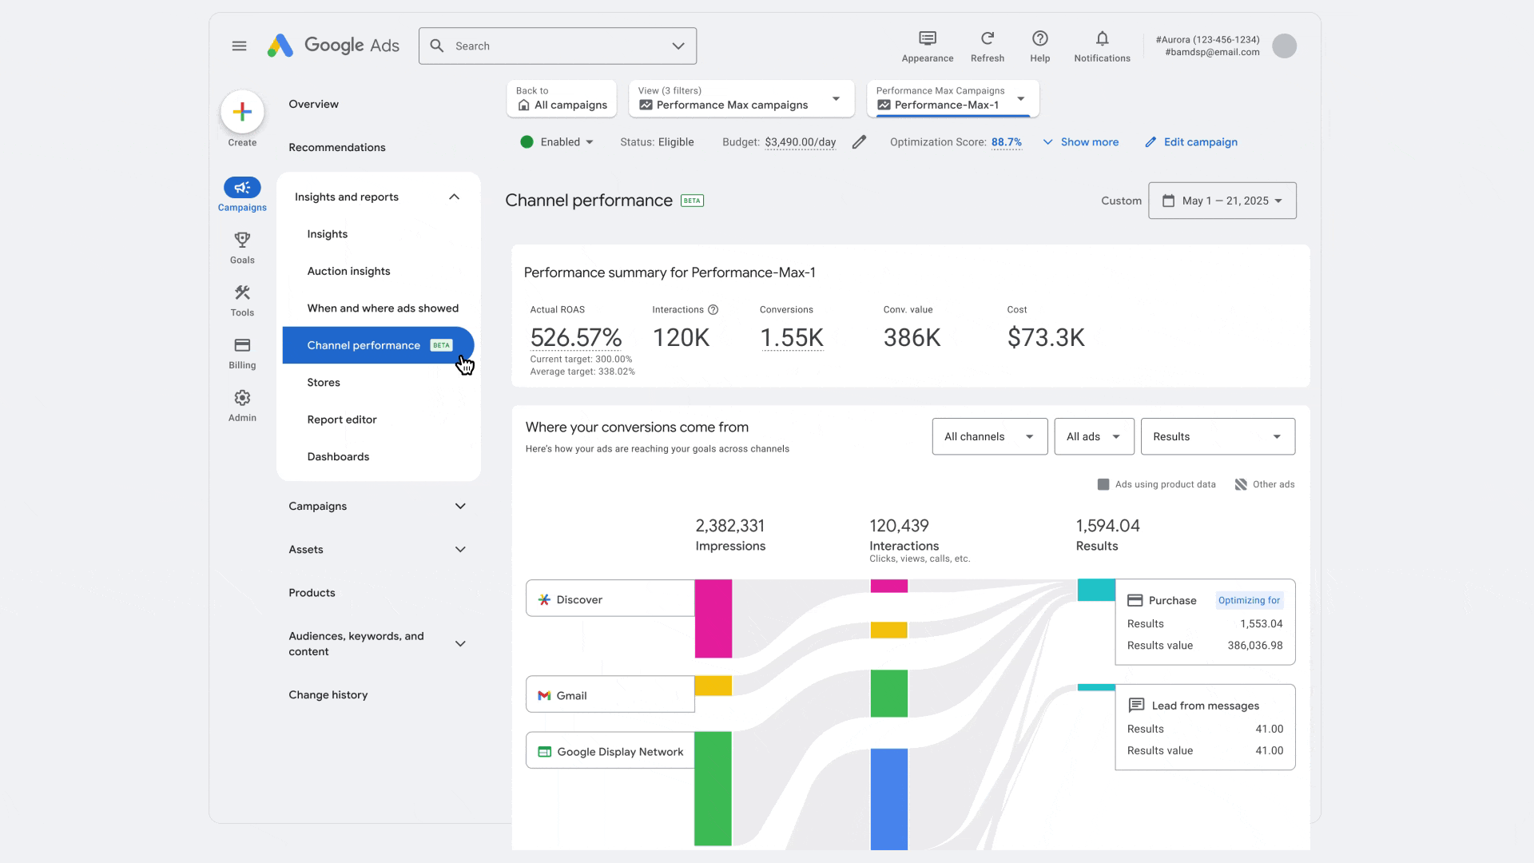Click the Discover channel icon

544,599
